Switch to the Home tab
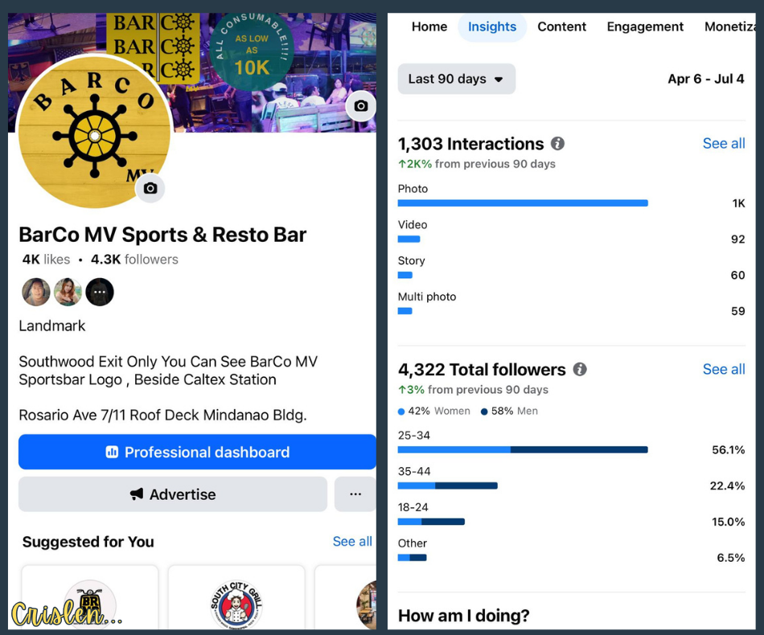Image resolution: width=764 pixels, height=635 pixels. point(429,27)
